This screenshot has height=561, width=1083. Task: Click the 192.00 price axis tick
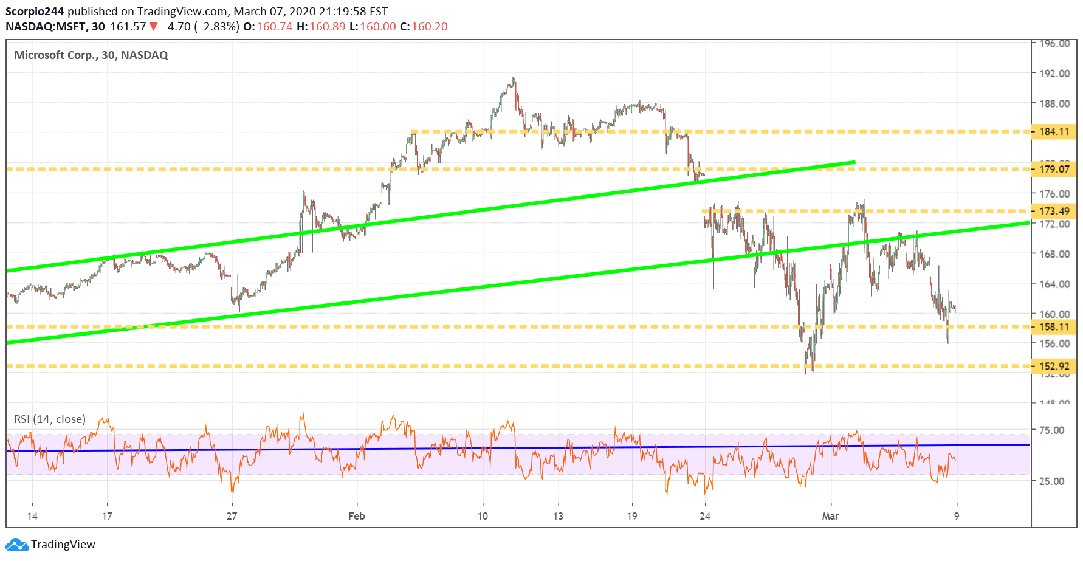coord(1054,74)
